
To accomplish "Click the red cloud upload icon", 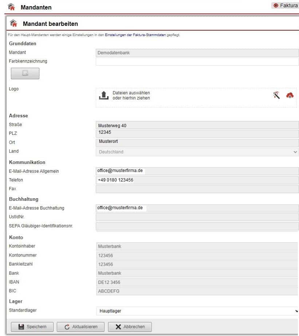I will click(x=290, y=95).
